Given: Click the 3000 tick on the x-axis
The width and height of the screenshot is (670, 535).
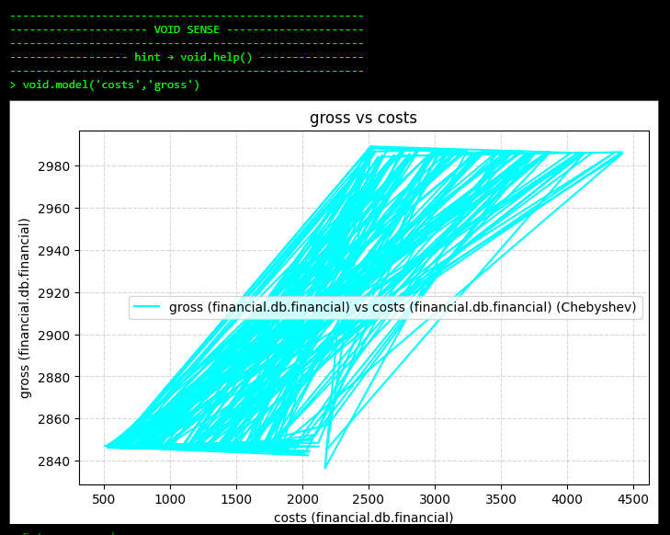Looking at the screenshot, I should 435,499.
